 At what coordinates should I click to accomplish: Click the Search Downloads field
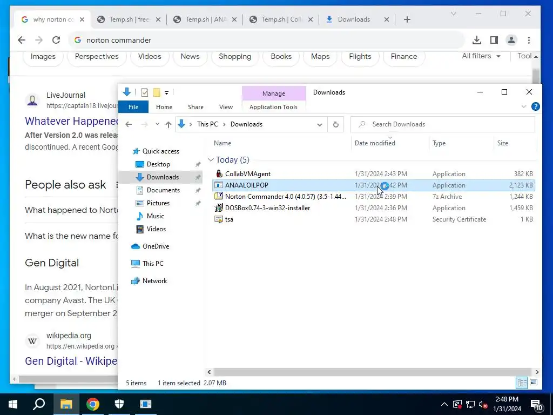point(443,124)
